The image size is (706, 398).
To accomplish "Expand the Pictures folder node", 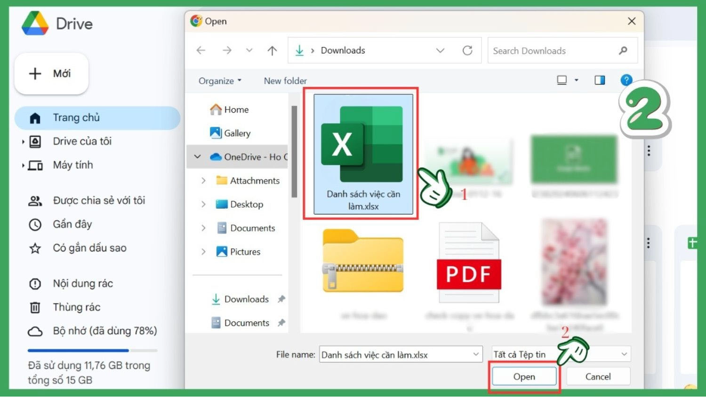I will (x=203, y=252).
